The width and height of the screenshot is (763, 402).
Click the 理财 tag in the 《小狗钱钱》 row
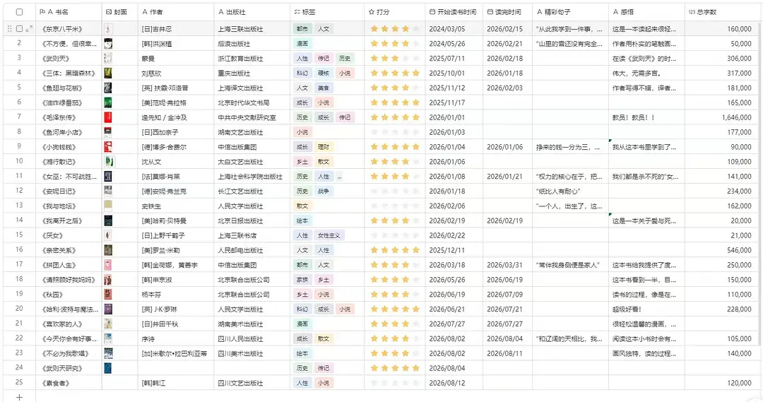324,147
